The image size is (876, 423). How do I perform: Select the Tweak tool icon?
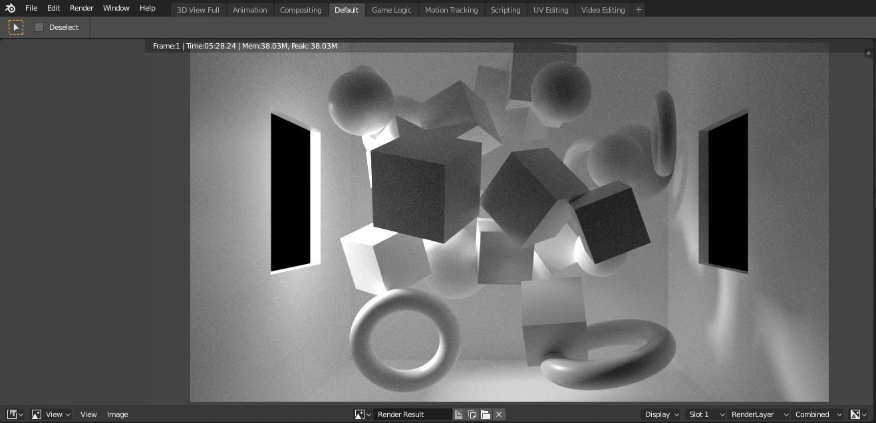tap(15, 27)
